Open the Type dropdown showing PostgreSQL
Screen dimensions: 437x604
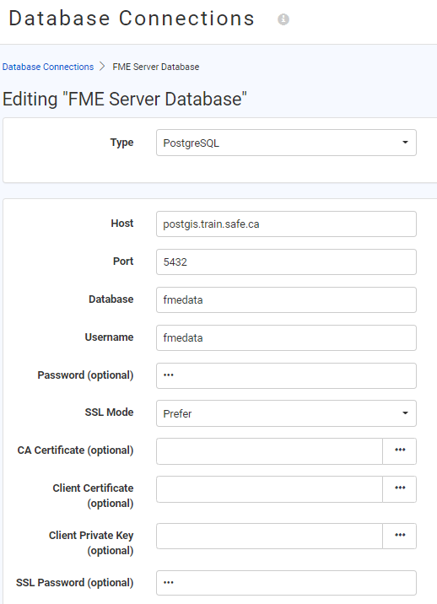tap(286, 143)
